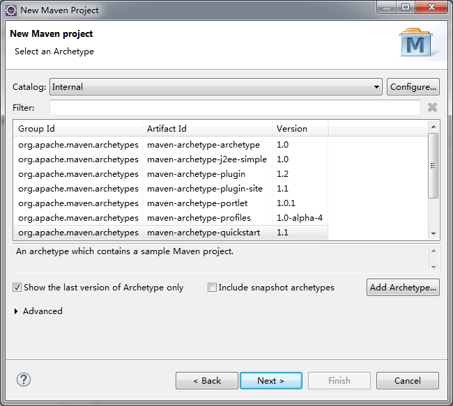Select the maven-archetype-portlet row

[x=171, y=203]
